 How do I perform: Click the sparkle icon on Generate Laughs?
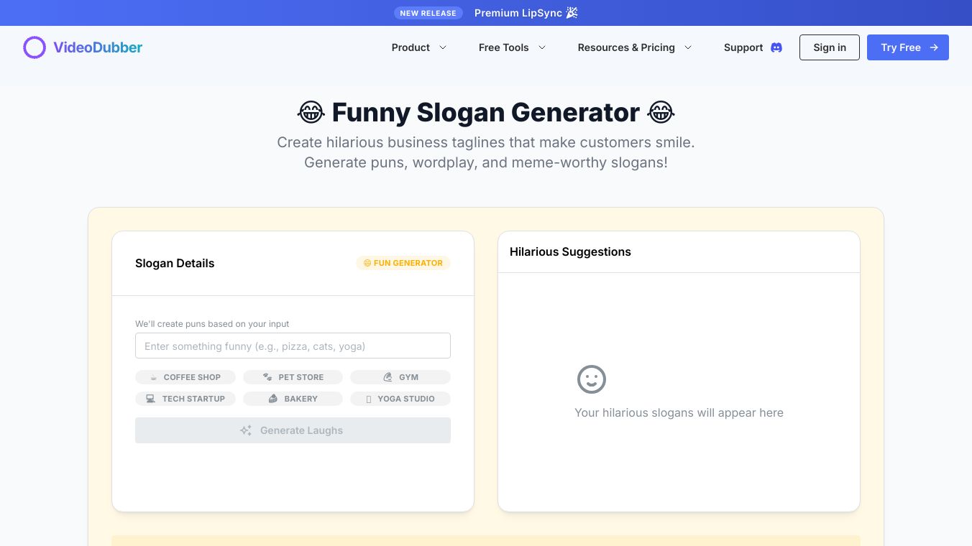pos(246,430)
